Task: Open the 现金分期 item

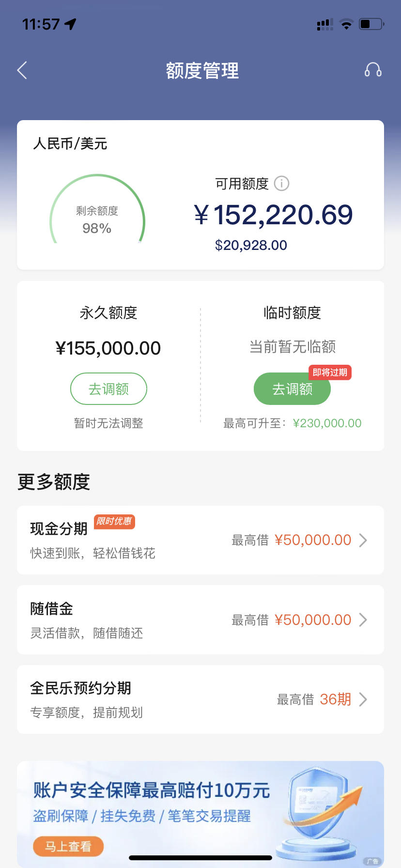Action: pyautogui.click(x=200, y=540)
